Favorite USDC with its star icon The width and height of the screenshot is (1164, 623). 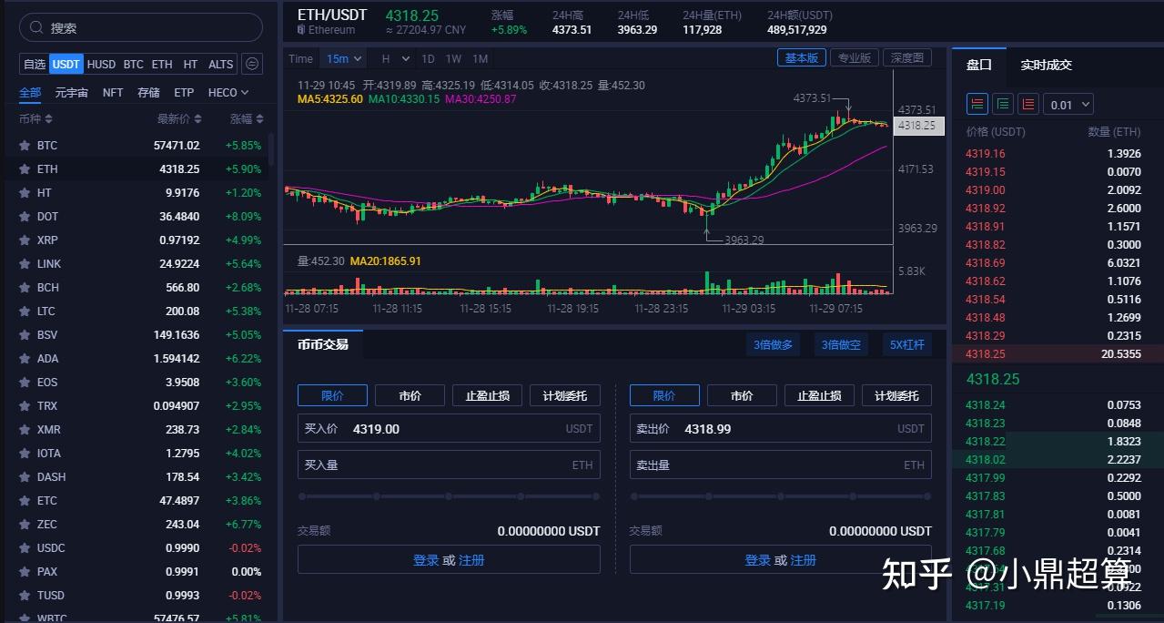click(x=24, y=547)
